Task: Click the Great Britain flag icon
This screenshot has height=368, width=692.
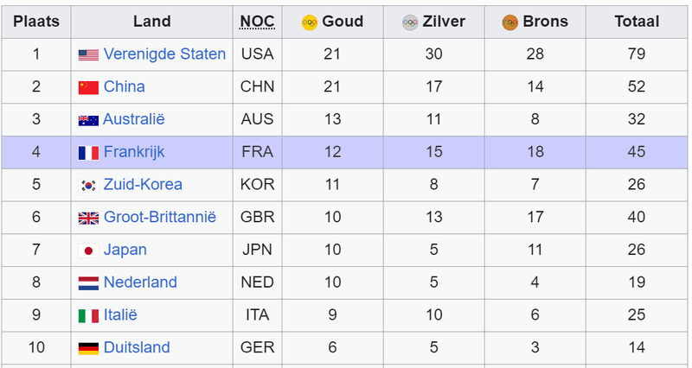Action: tap(88, 218)
